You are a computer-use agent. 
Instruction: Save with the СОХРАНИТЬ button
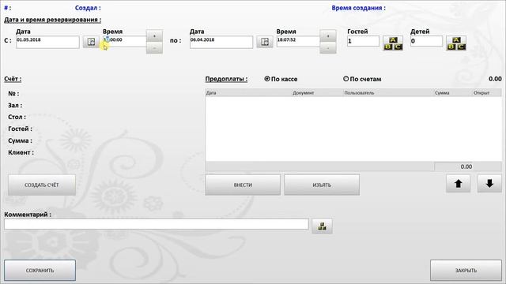(40, 270)
